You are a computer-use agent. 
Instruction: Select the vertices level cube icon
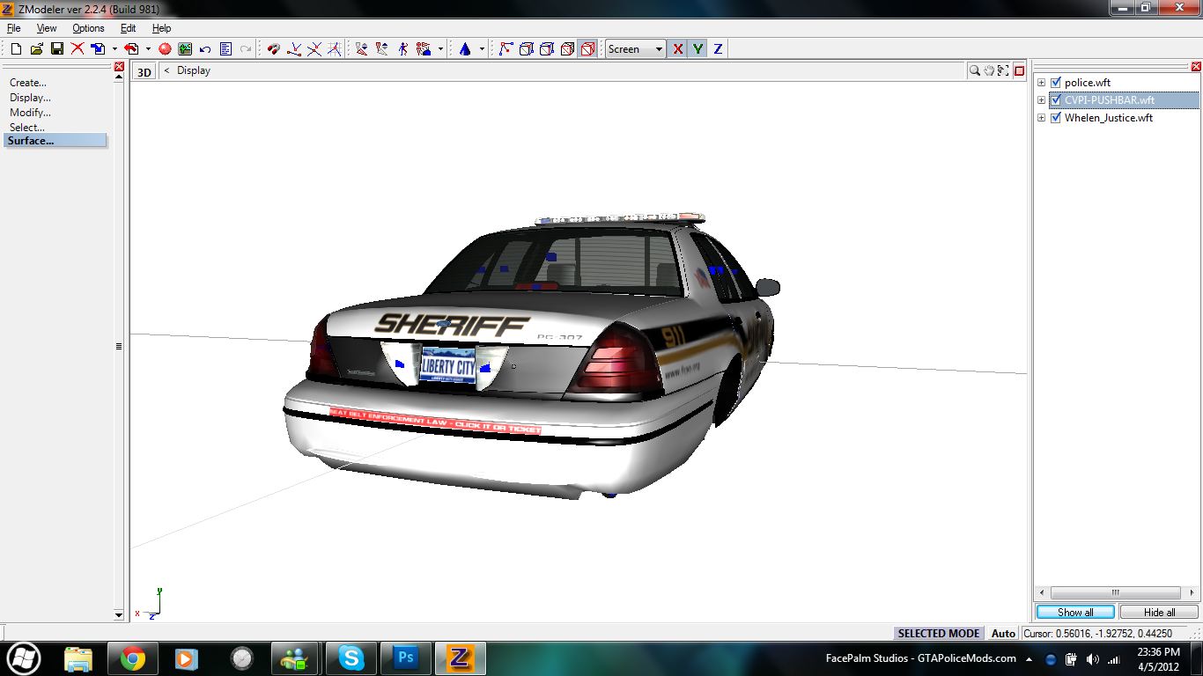pyautogui.click(x=526, y=49)
